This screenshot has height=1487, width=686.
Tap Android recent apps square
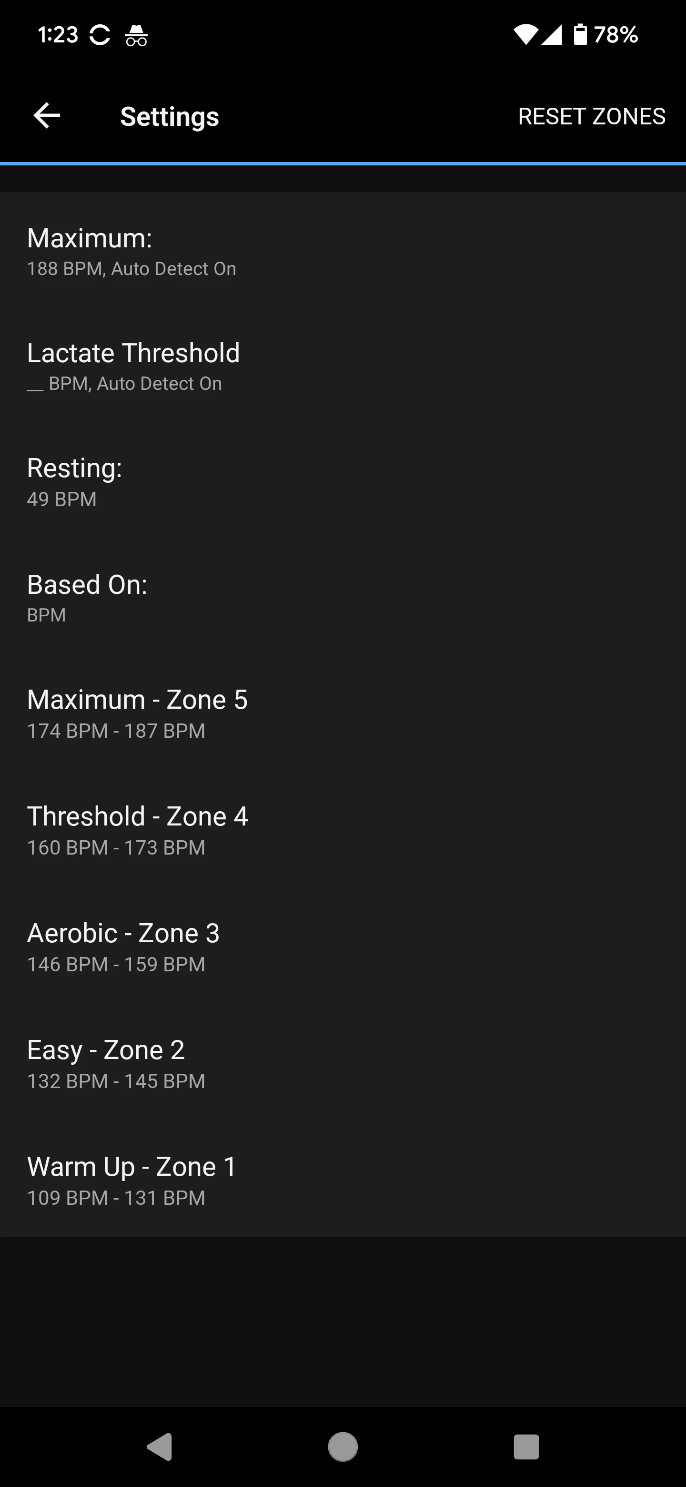pyautogui.click(x=525, y=1446)
